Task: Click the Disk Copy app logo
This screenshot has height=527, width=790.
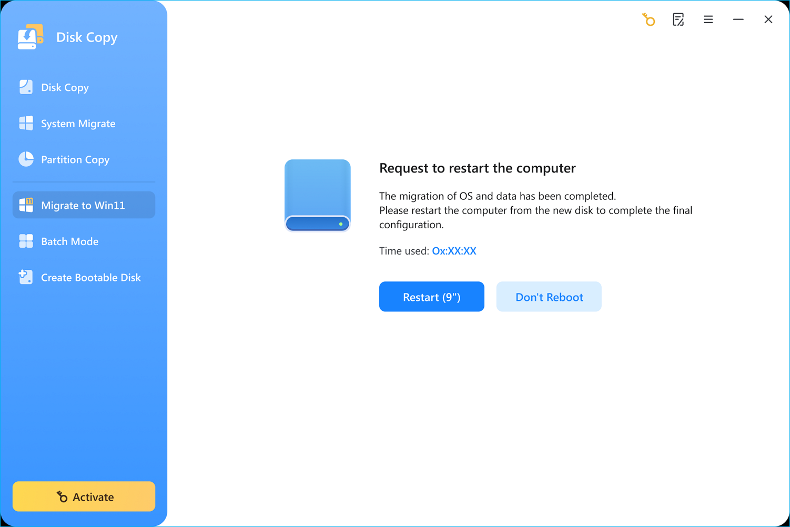Action: [31, 37]
